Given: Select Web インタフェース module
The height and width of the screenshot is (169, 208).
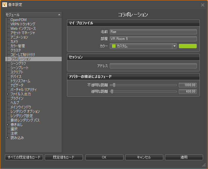Looking at the screenshot, I should tap(23, 28).
